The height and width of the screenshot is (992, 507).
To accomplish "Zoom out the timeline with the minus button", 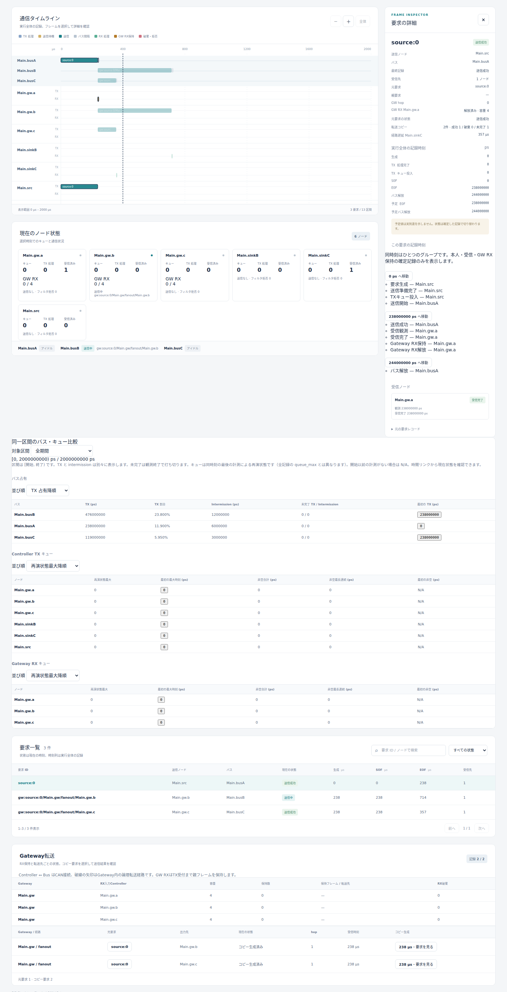I will (336, 22).
